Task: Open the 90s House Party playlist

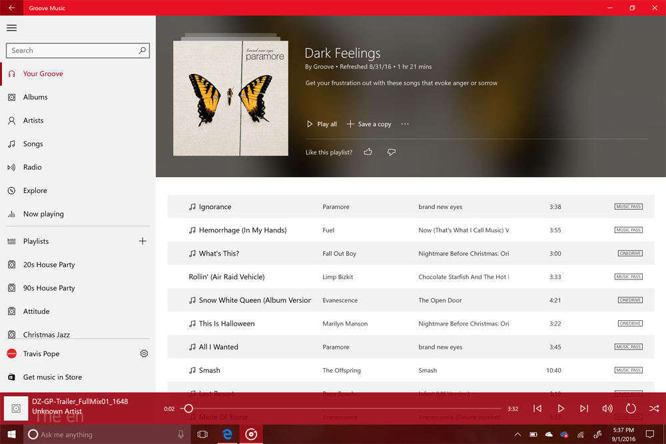Action: point(78,288)
